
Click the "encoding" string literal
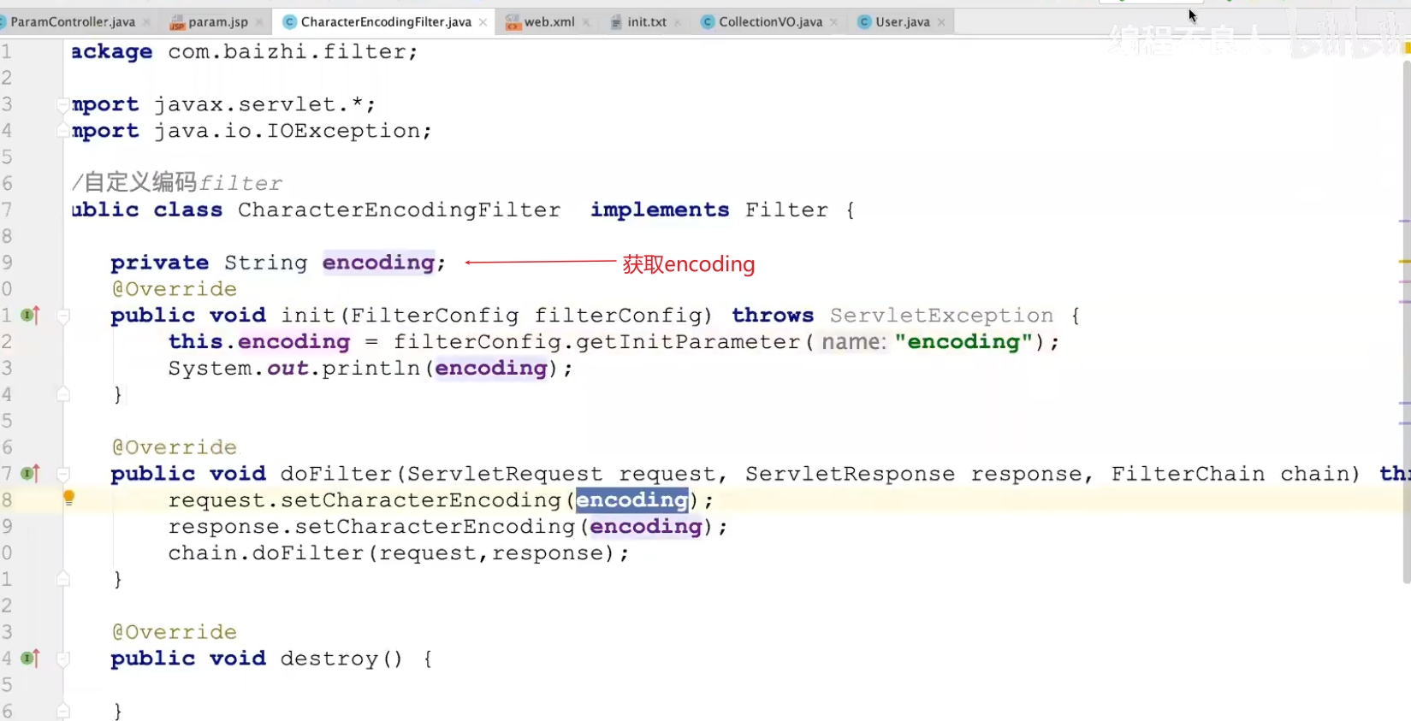click(963, 342)
